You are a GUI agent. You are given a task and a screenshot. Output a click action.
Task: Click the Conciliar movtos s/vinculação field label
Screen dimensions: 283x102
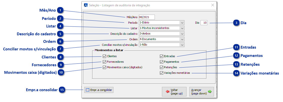tap(120, 45)
